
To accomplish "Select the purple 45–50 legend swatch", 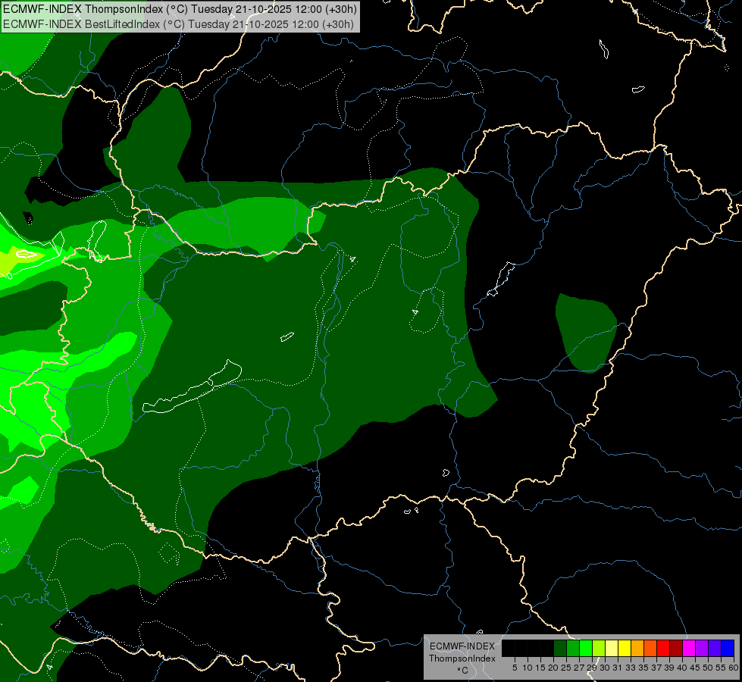I will click(x=702, y=648).
